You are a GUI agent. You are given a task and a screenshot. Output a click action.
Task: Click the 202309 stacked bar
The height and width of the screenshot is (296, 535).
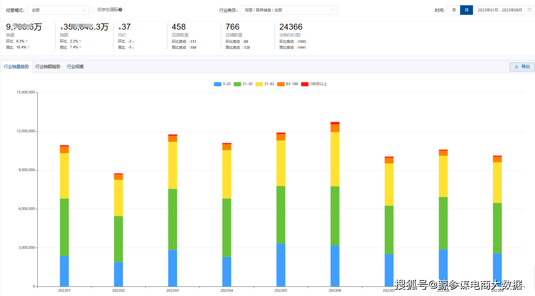pos(497,221)
